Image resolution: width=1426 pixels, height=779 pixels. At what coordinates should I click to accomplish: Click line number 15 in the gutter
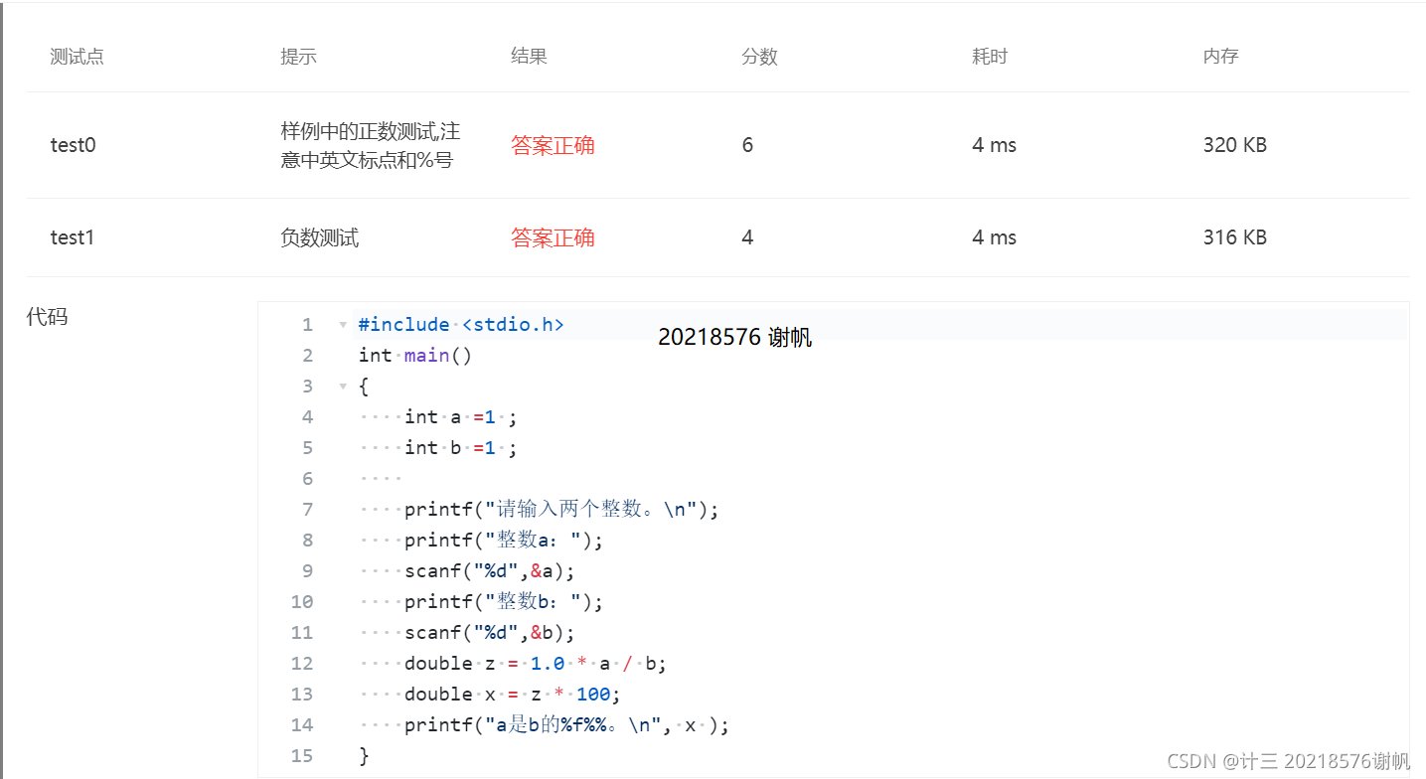[302, 756]
